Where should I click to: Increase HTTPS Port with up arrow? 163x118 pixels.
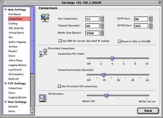coord(151,25)
